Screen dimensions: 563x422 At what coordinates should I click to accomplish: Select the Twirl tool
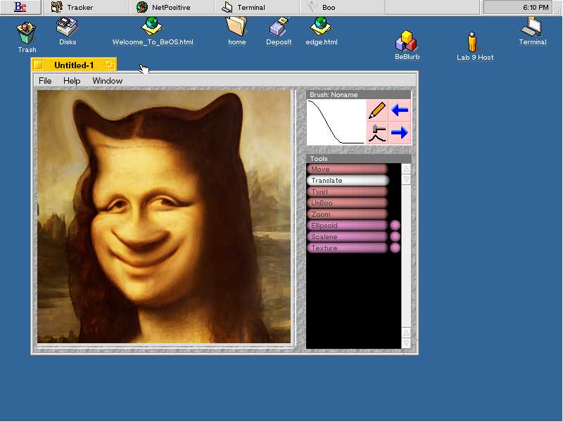[x=348, y=191]
